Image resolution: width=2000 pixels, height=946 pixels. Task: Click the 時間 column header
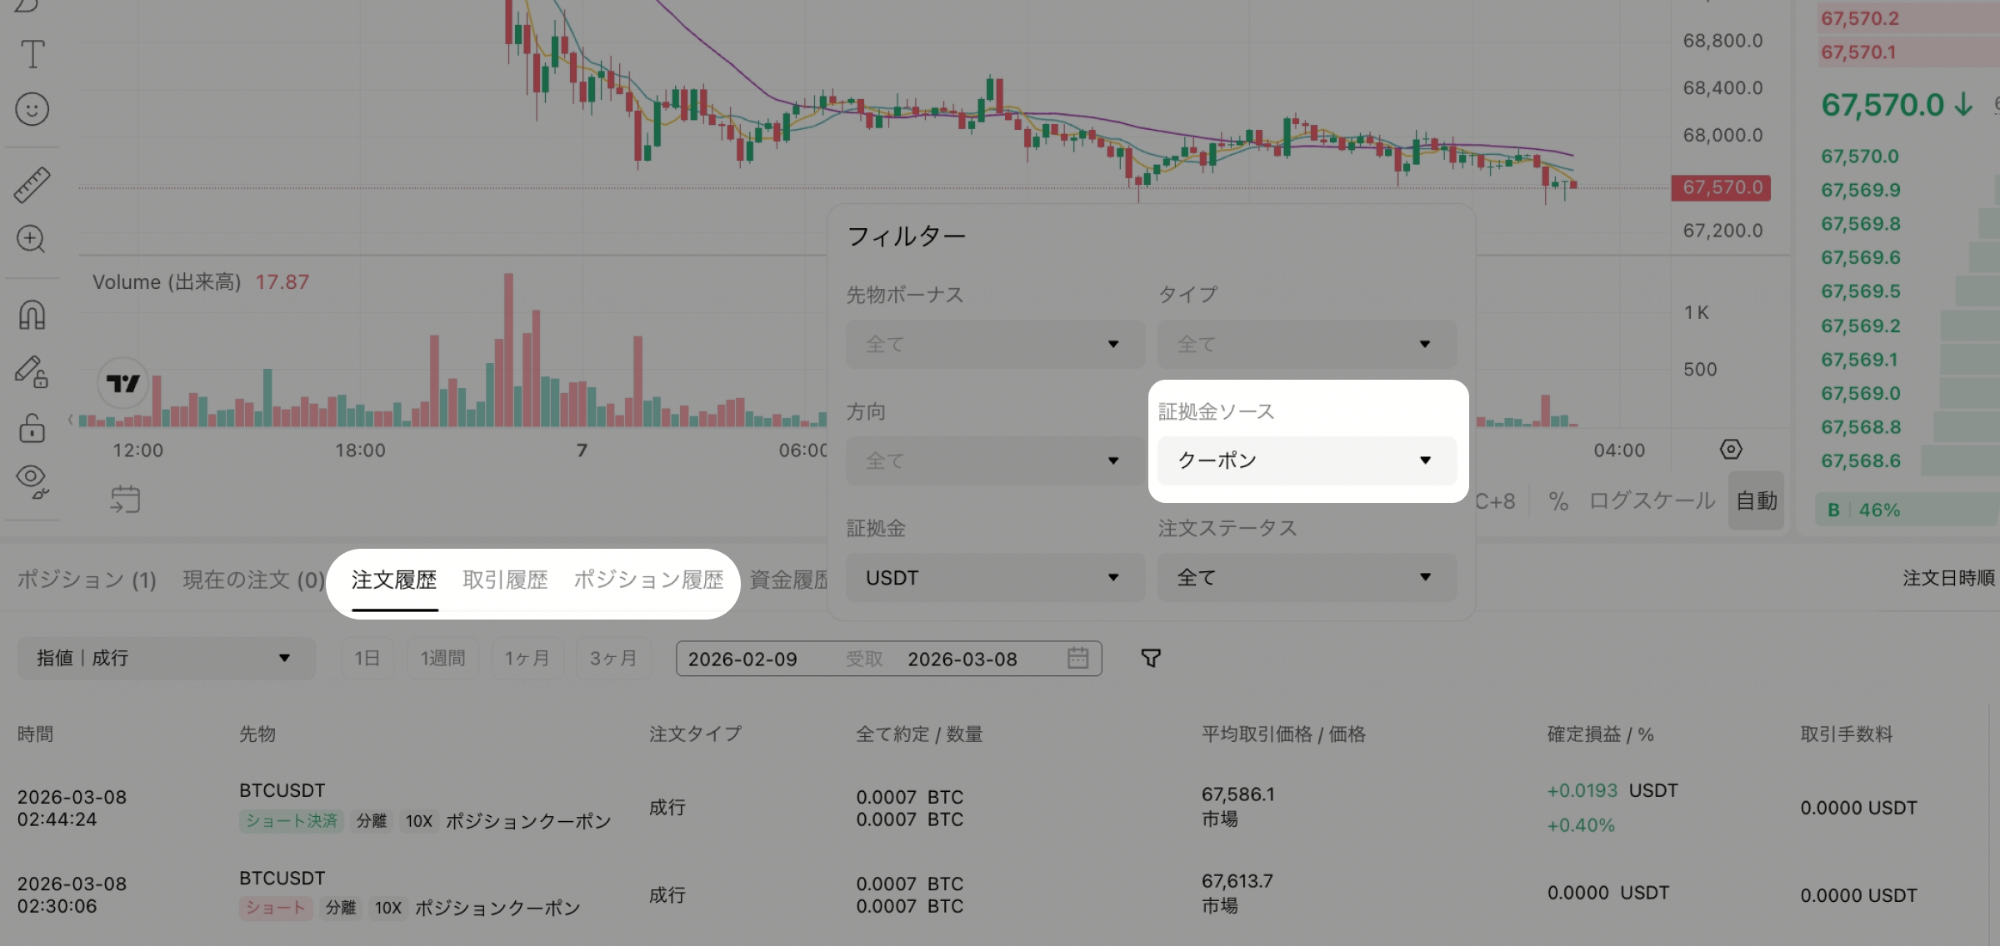35,734
